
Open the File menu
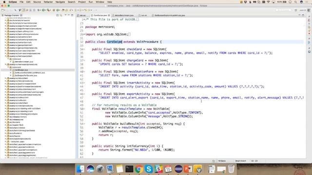pos(21,2)
